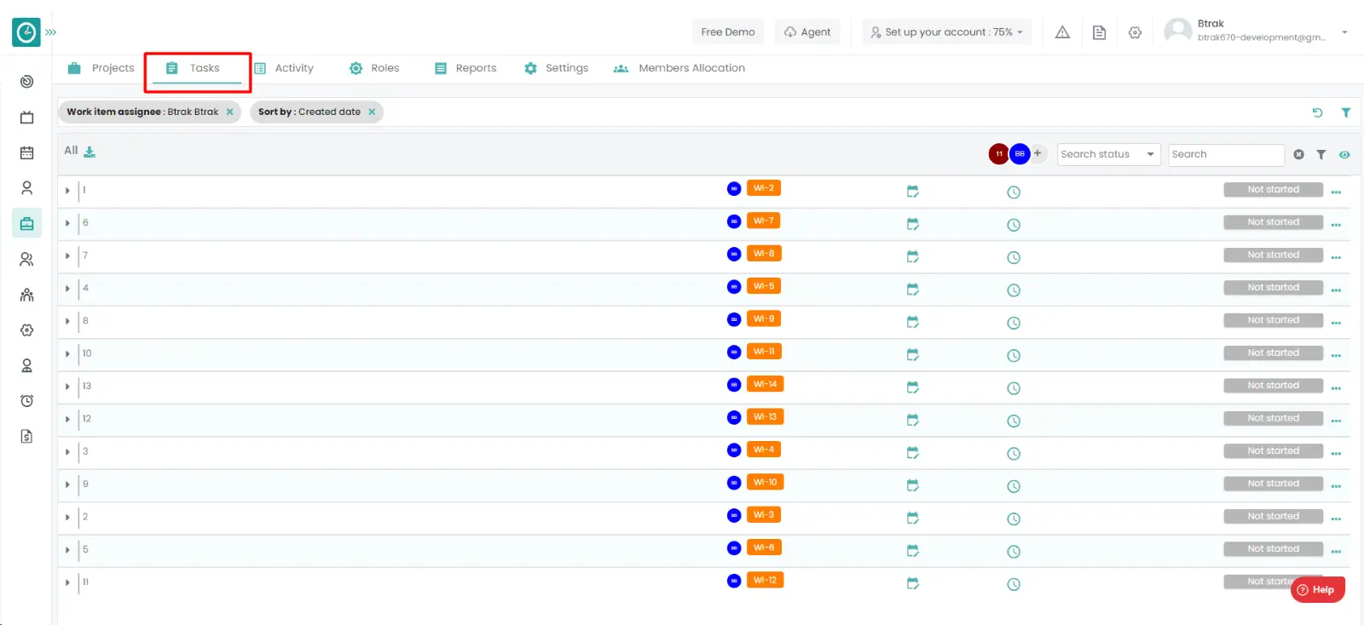Open the Settings tab
Viewport: 1364px width, 625px height.
coord(556,68)
